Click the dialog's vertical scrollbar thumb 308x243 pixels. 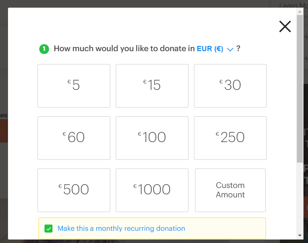click(x=300, y=88)
